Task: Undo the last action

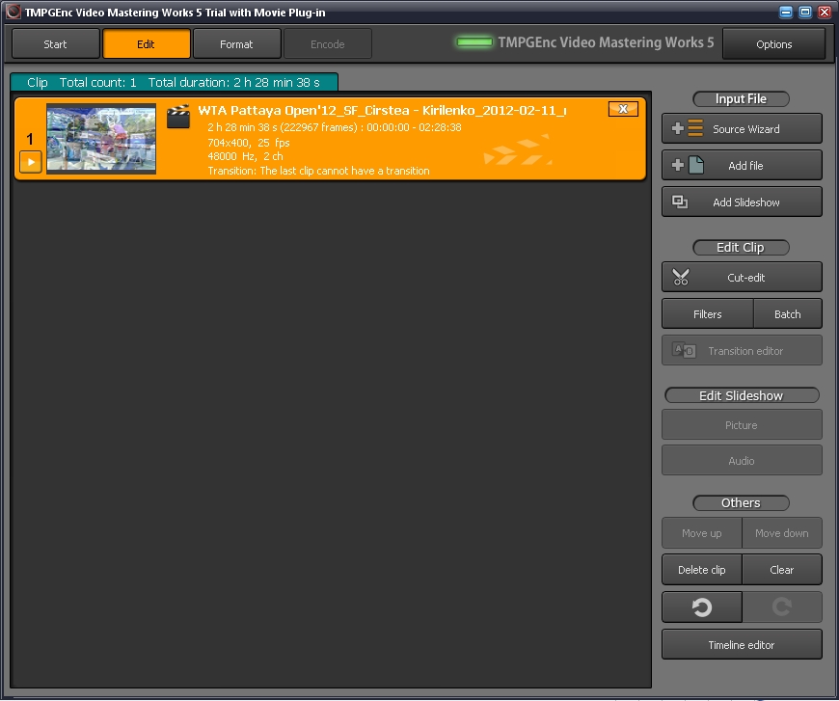Action: click(701, 607)
